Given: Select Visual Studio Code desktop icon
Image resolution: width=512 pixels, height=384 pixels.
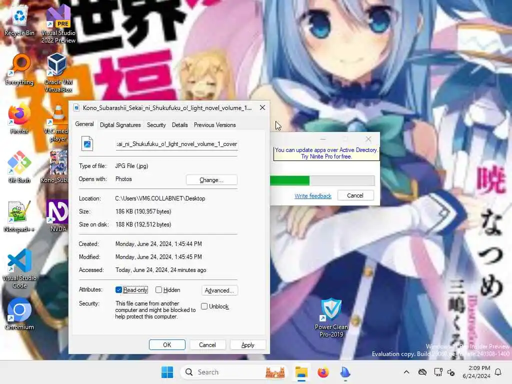Looking at the screenshot, I should point(19,268).
